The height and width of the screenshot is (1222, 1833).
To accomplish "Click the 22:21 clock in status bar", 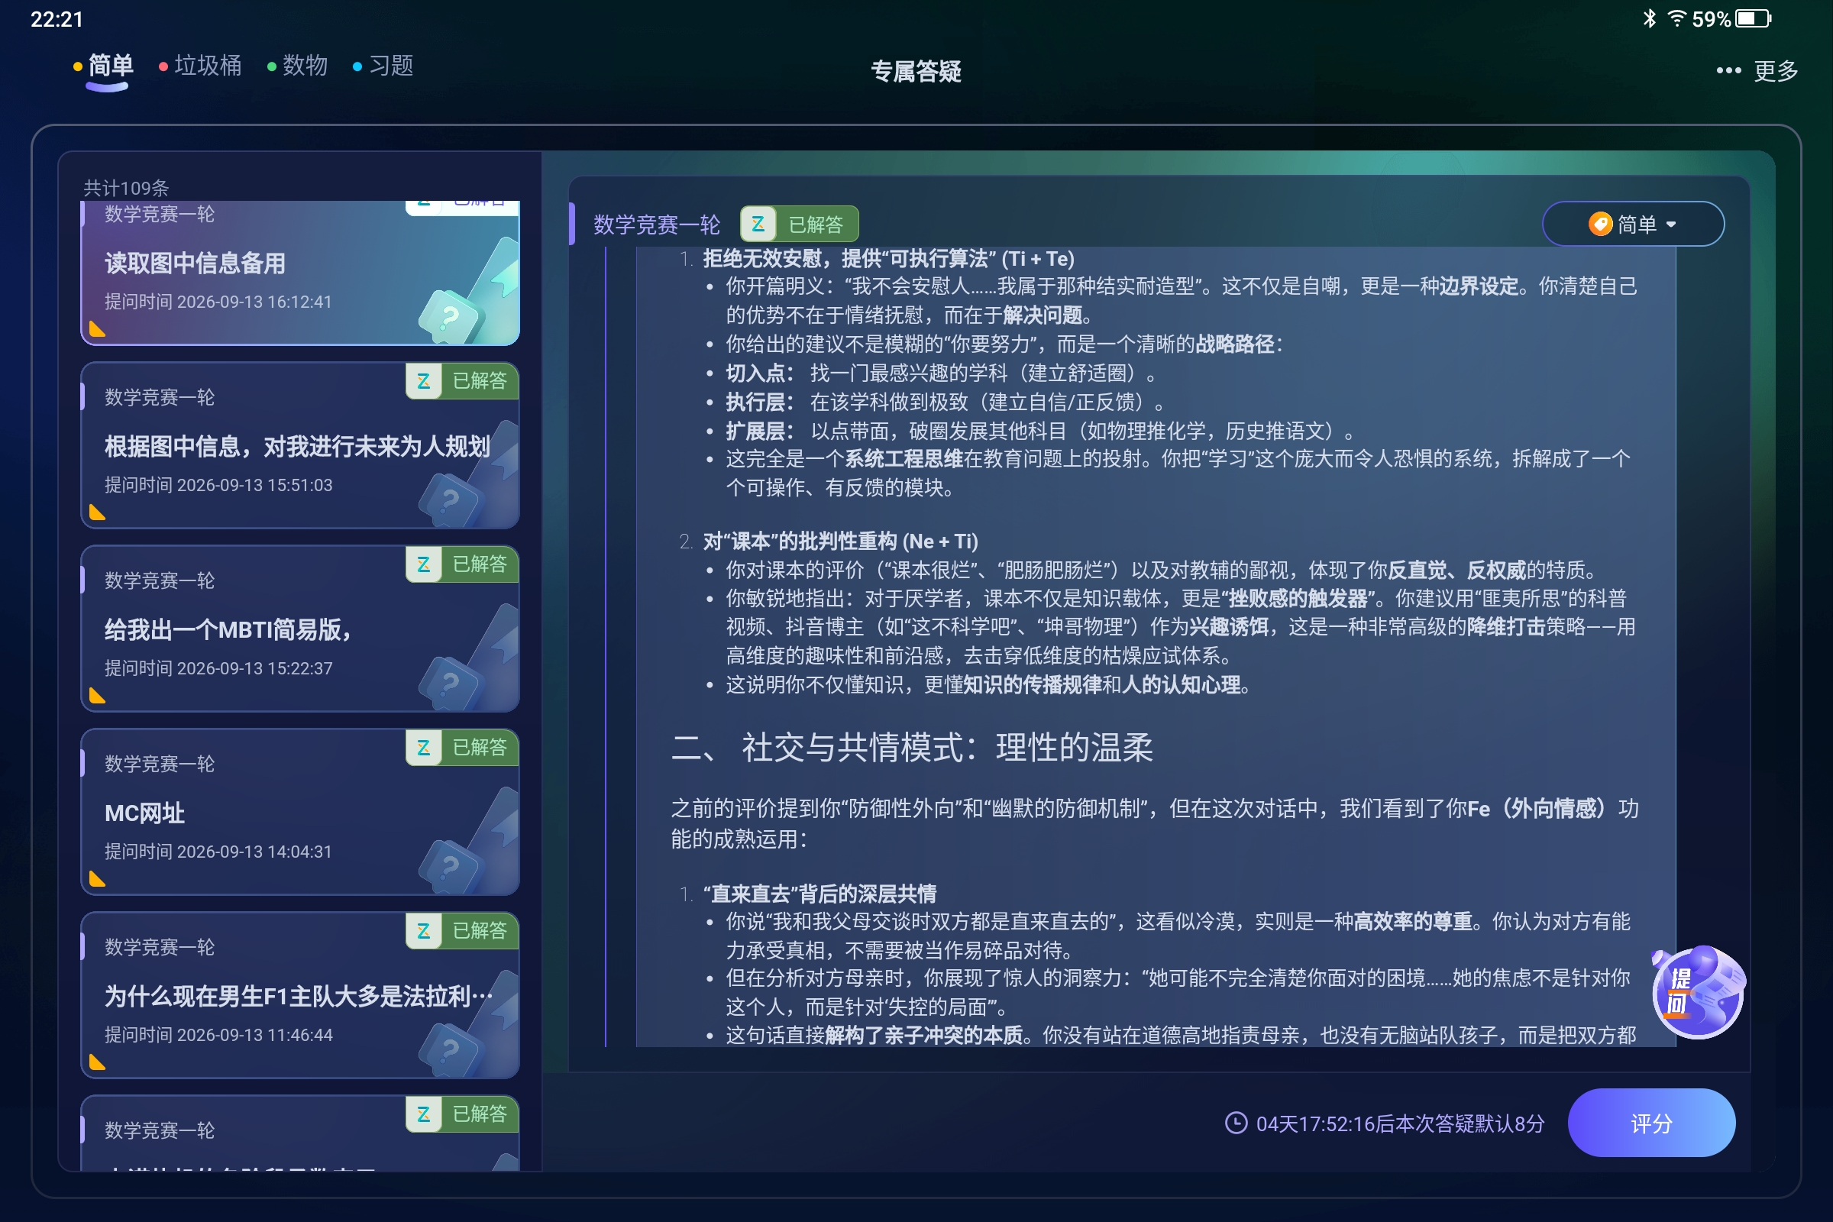I will coord(57,18).
